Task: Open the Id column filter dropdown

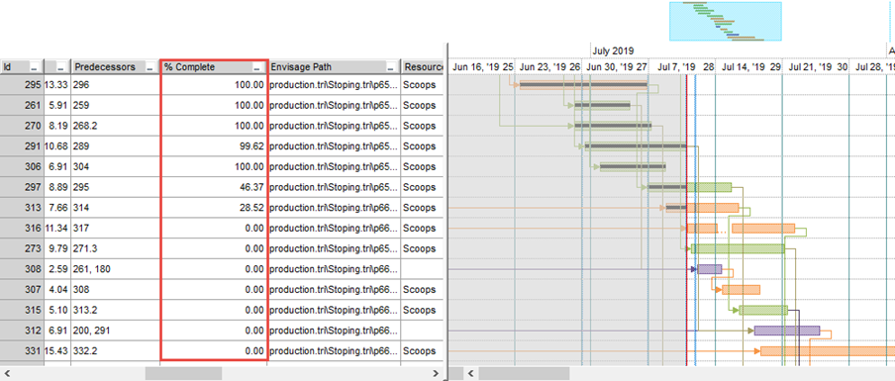Action: pyautogui.click(x=34, y=67)
